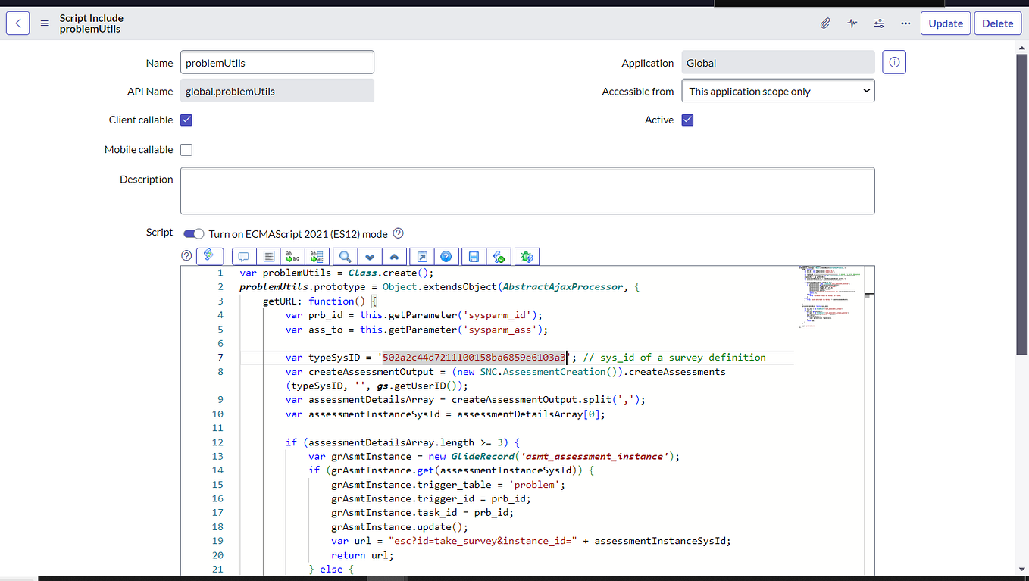Click the More options ellipsis in the header

905,23
